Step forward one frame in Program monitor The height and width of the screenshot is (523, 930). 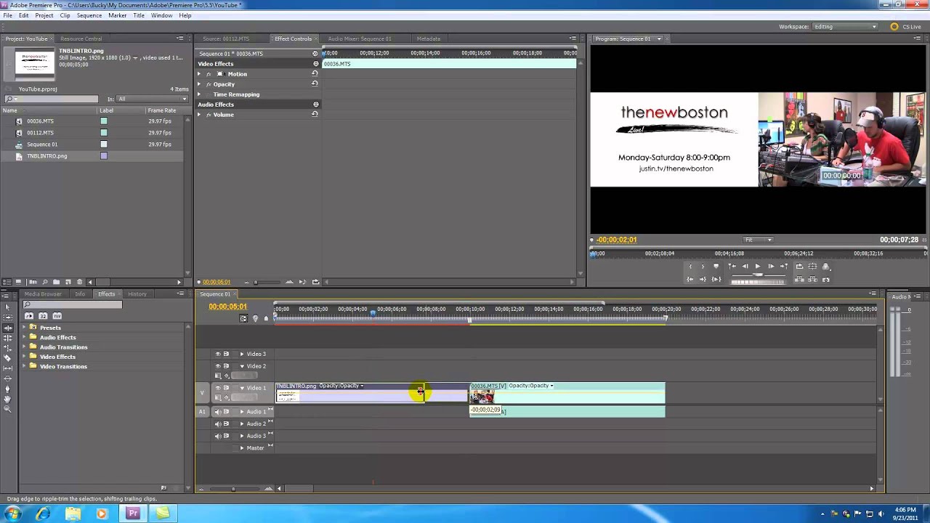point(771,266)
